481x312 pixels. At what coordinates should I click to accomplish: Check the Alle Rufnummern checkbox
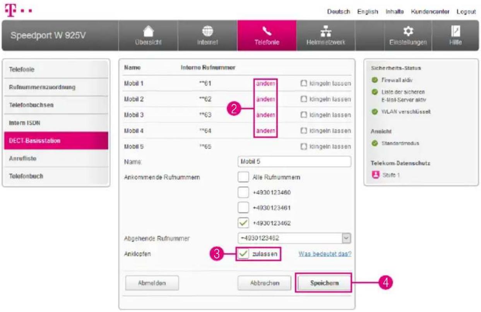(x=243, y=177)
